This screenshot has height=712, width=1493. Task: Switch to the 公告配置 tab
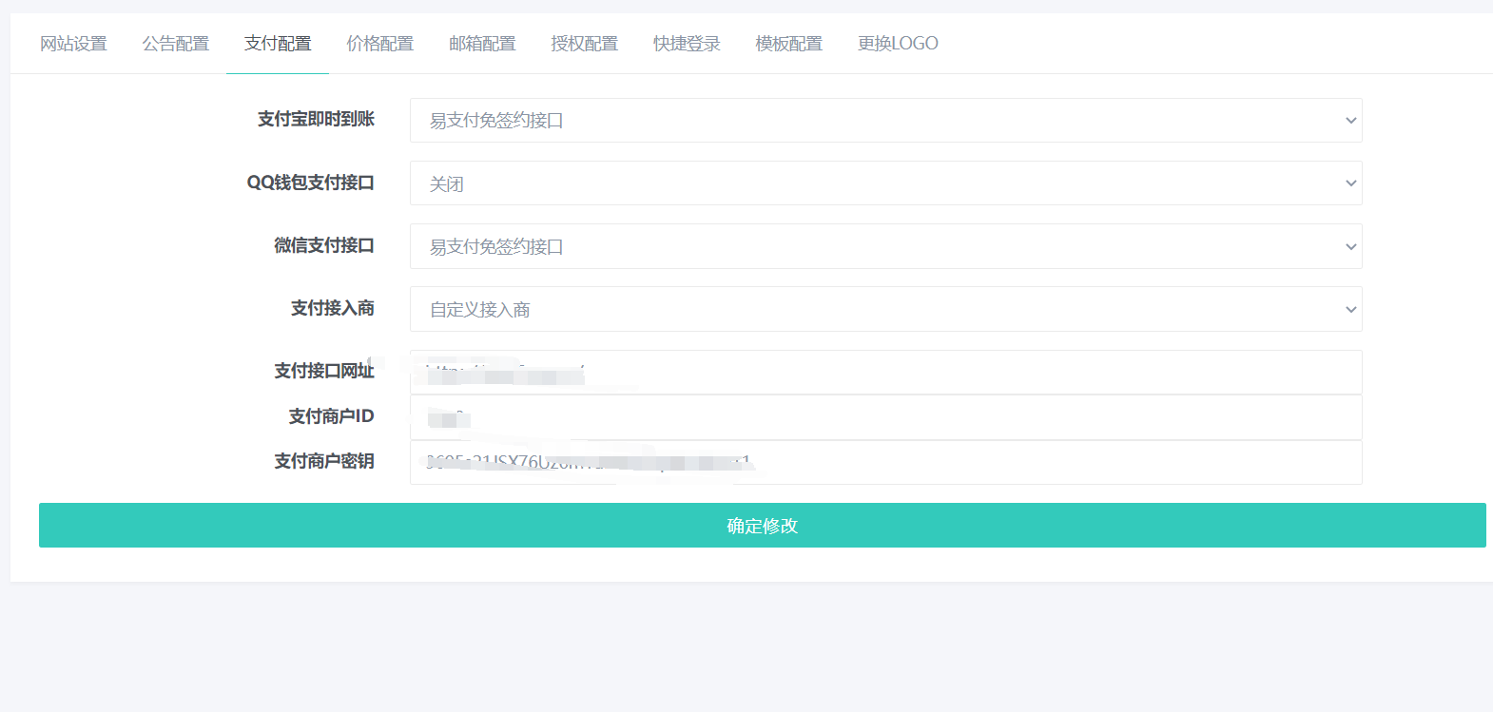[x=175, y=44]
